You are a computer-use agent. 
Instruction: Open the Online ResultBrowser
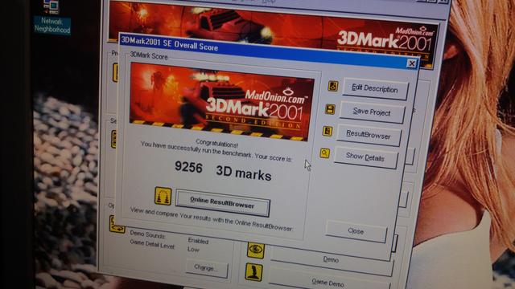(223, 202)
